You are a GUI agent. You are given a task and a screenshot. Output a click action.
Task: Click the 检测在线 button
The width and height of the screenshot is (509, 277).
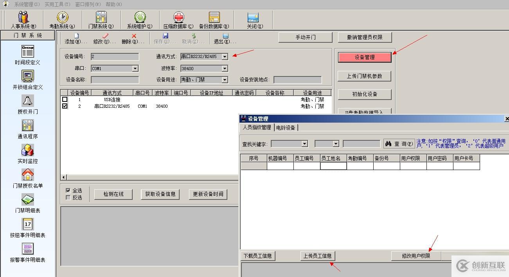tap(113, 194)
